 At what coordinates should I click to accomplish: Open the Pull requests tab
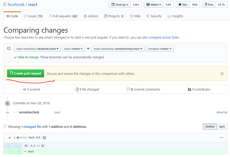63,16
